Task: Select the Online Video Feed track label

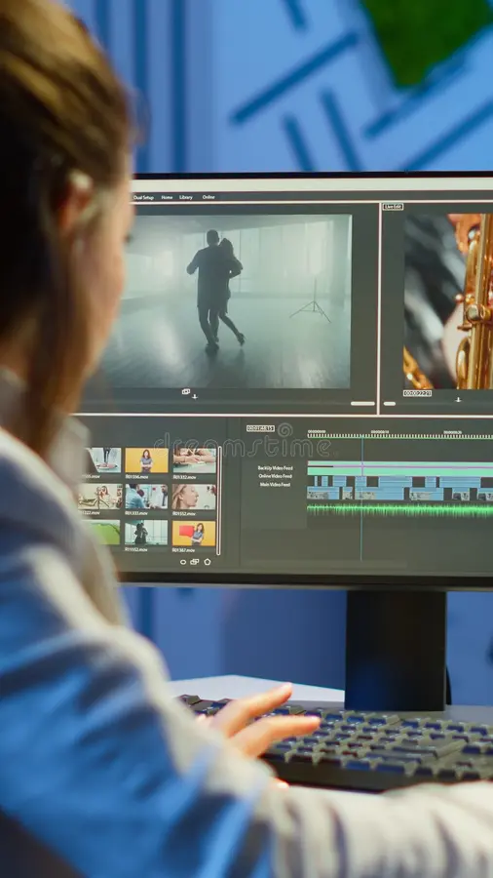Action: 275,476
